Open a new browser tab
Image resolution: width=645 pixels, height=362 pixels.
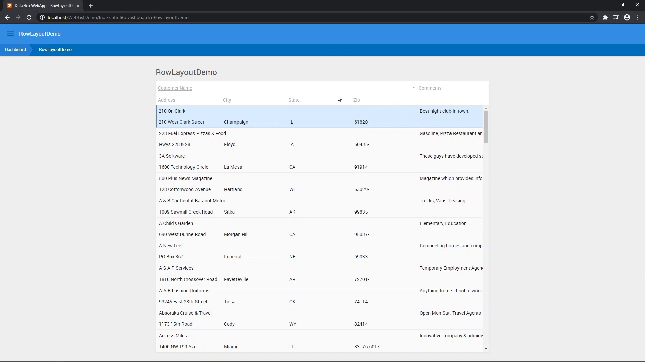pos(91,6)
